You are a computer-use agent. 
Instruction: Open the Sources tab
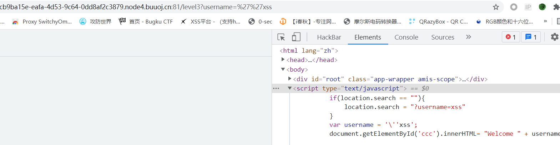443,37
